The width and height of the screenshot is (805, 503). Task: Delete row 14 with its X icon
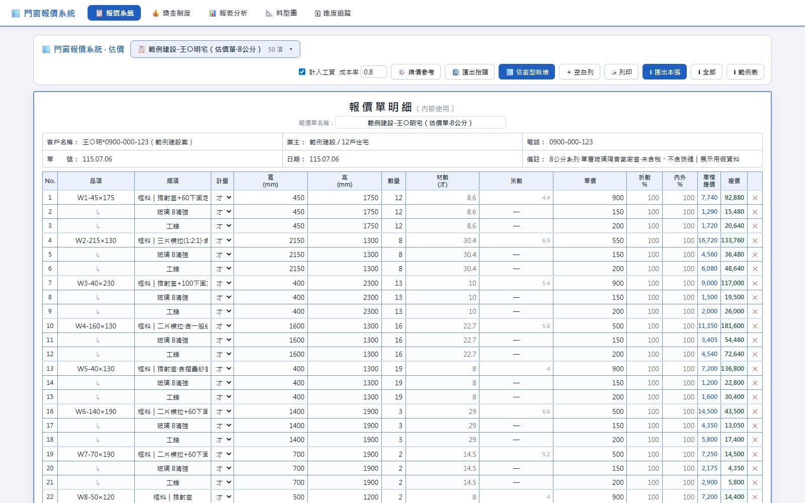coord(755,383)
